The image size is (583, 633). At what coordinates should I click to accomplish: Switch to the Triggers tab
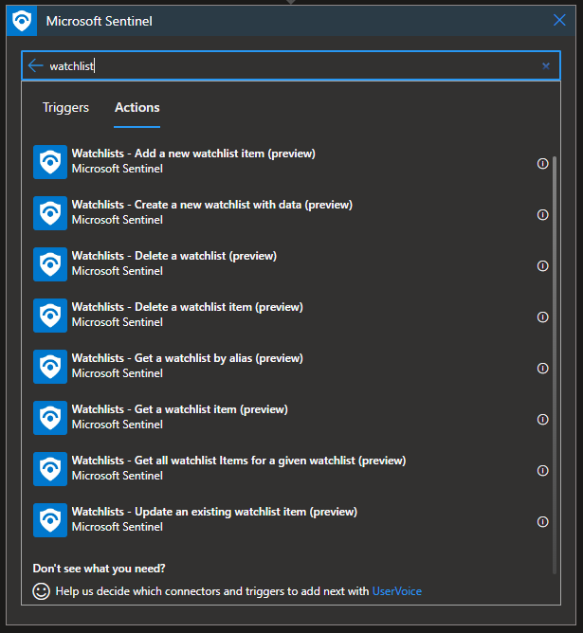click(x=65, y=107)
